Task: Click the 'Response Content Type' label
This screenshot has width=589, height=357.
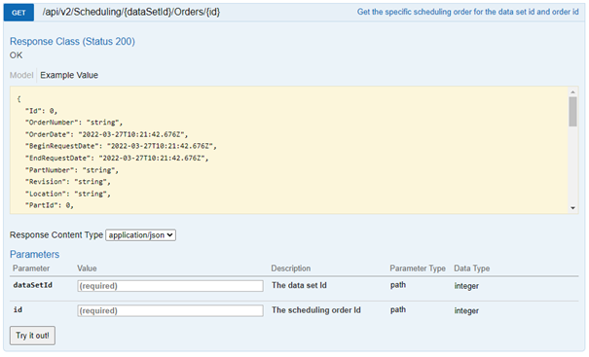Action: click(56, 235)
